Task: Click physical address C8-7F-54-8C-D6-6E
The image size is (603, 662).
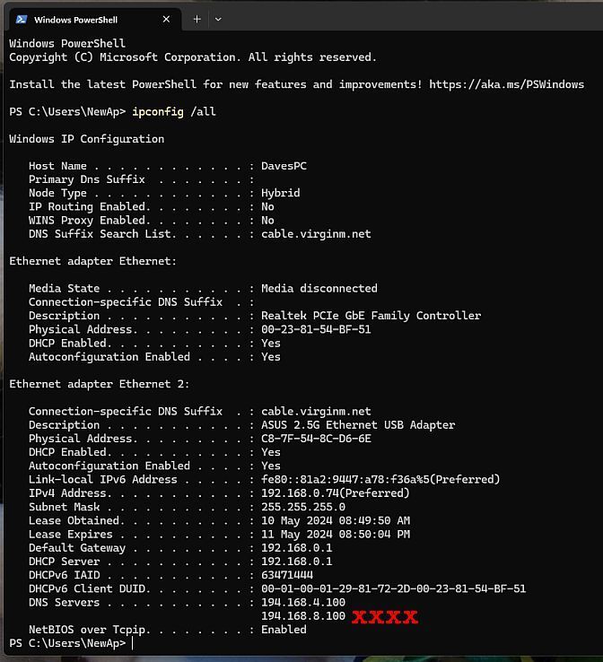Action: [x=316, y=439]
